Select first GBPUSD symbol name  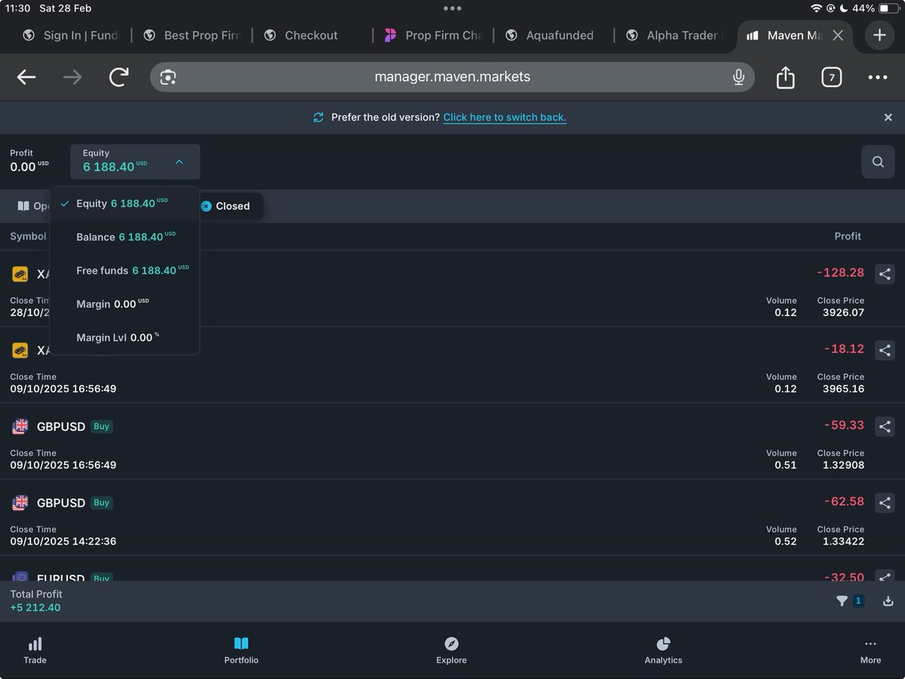tap(61, 426)
